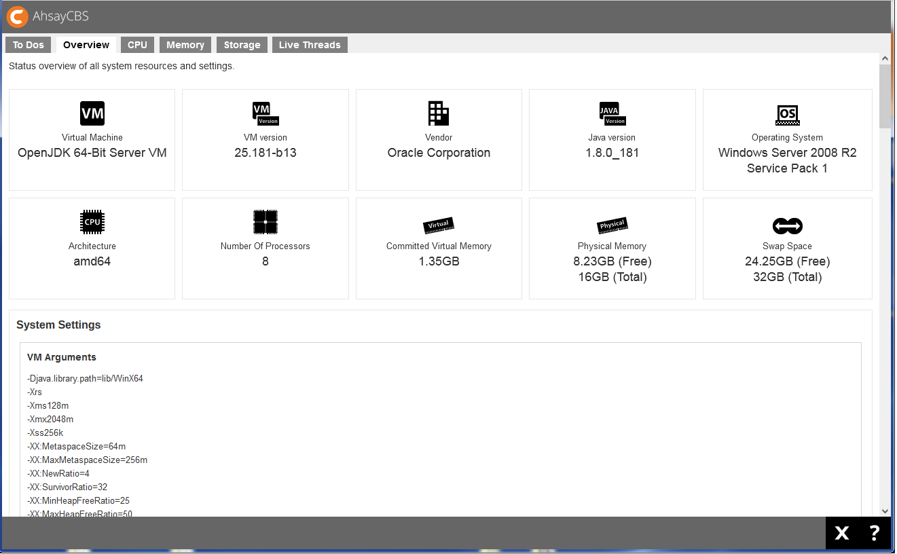The height and width of the screenshot is (554, 897).
Task: Click the AhsayCBS logo icon
Action: coord(17,17)
